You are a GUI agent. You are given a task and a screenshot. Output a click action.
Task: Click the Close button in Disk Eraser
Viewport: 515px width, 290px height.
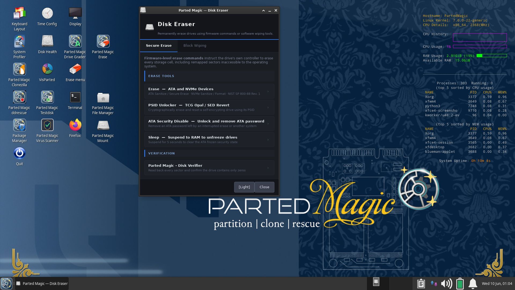pyautogui.click(x=264, y=187)
